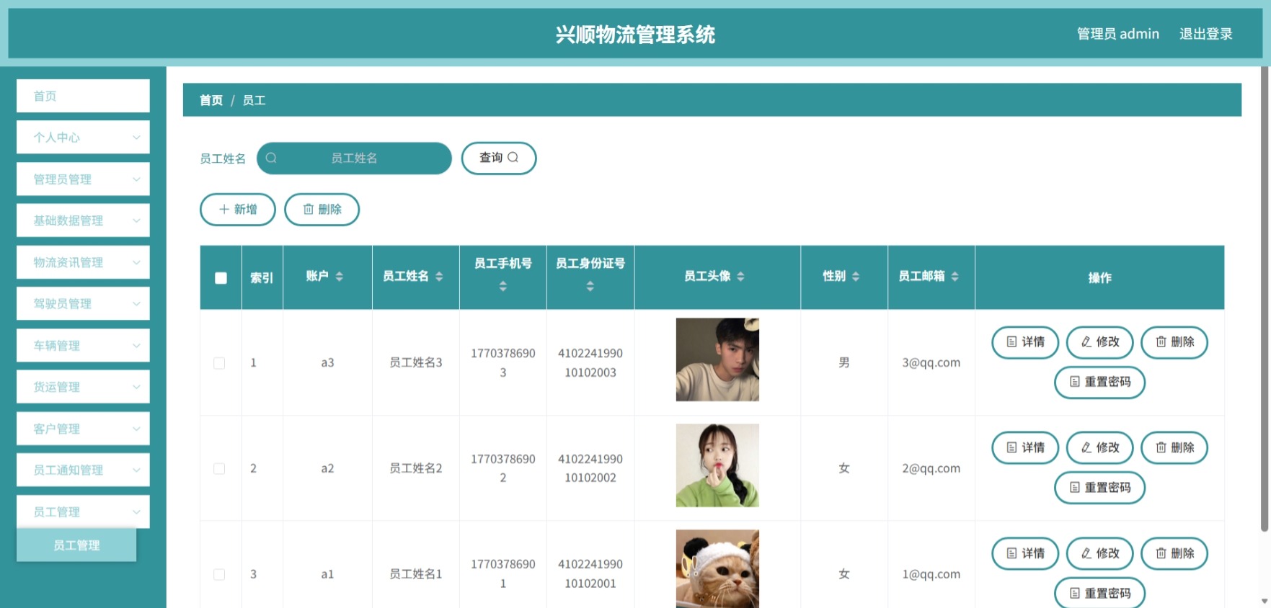Sort by 员工手机号 column arrows
Screen dimensions: 1271x608
point(503,287)
